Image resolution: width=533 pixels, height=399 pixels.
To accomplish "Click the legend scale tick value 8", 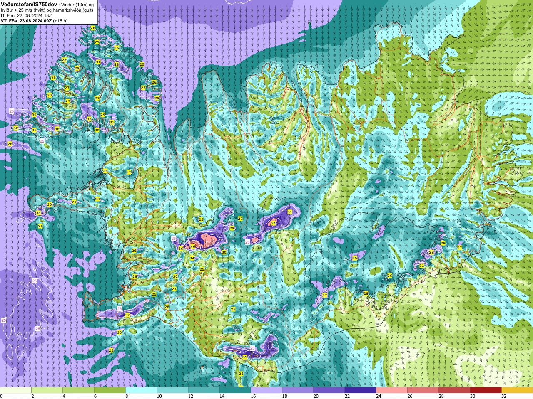I will [x=127, y=396].
